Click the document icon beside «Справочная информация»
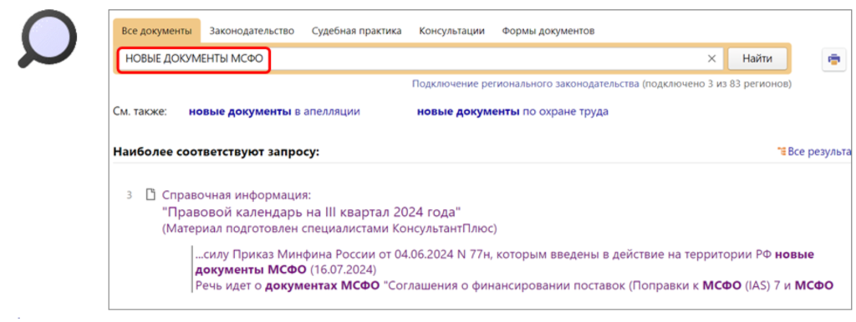The height and width of the screenshot is (322, 856). (150, 194)
